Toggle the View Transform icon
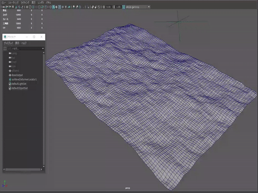Screen dimensions: 258x193 click(123, 7)
